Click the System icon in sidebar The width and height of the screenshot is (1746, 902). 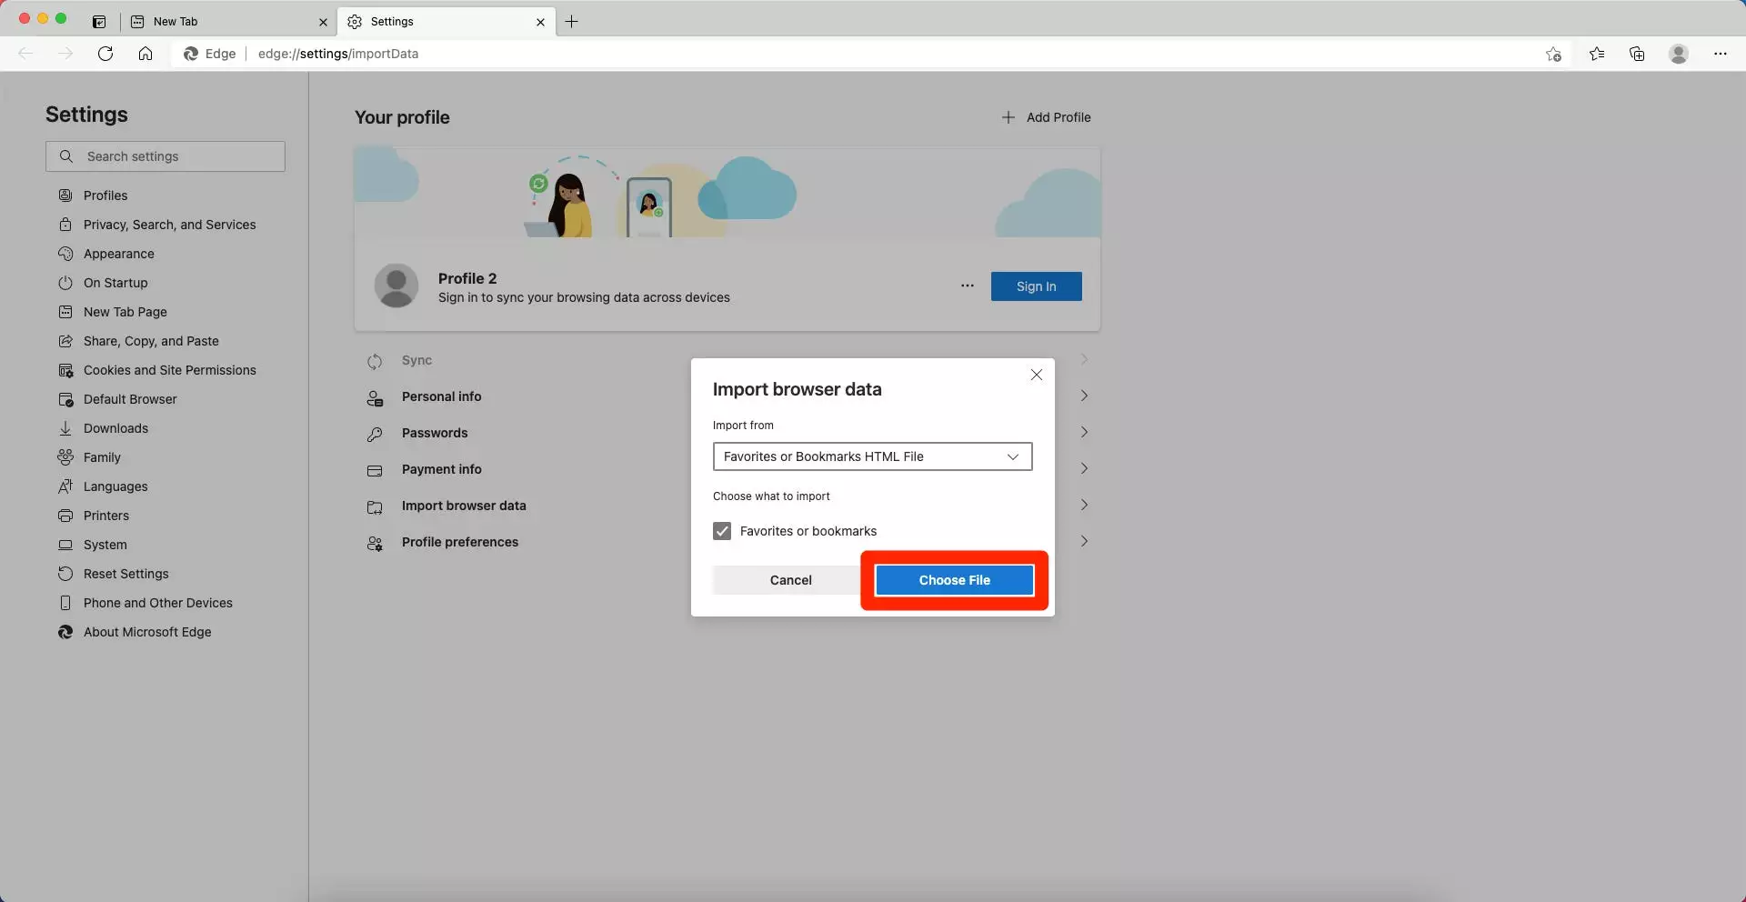pyautogui.click(x=65, y=545)
